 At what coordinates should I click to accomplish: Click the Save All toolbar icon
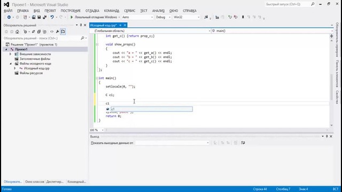tap(44, 17)
